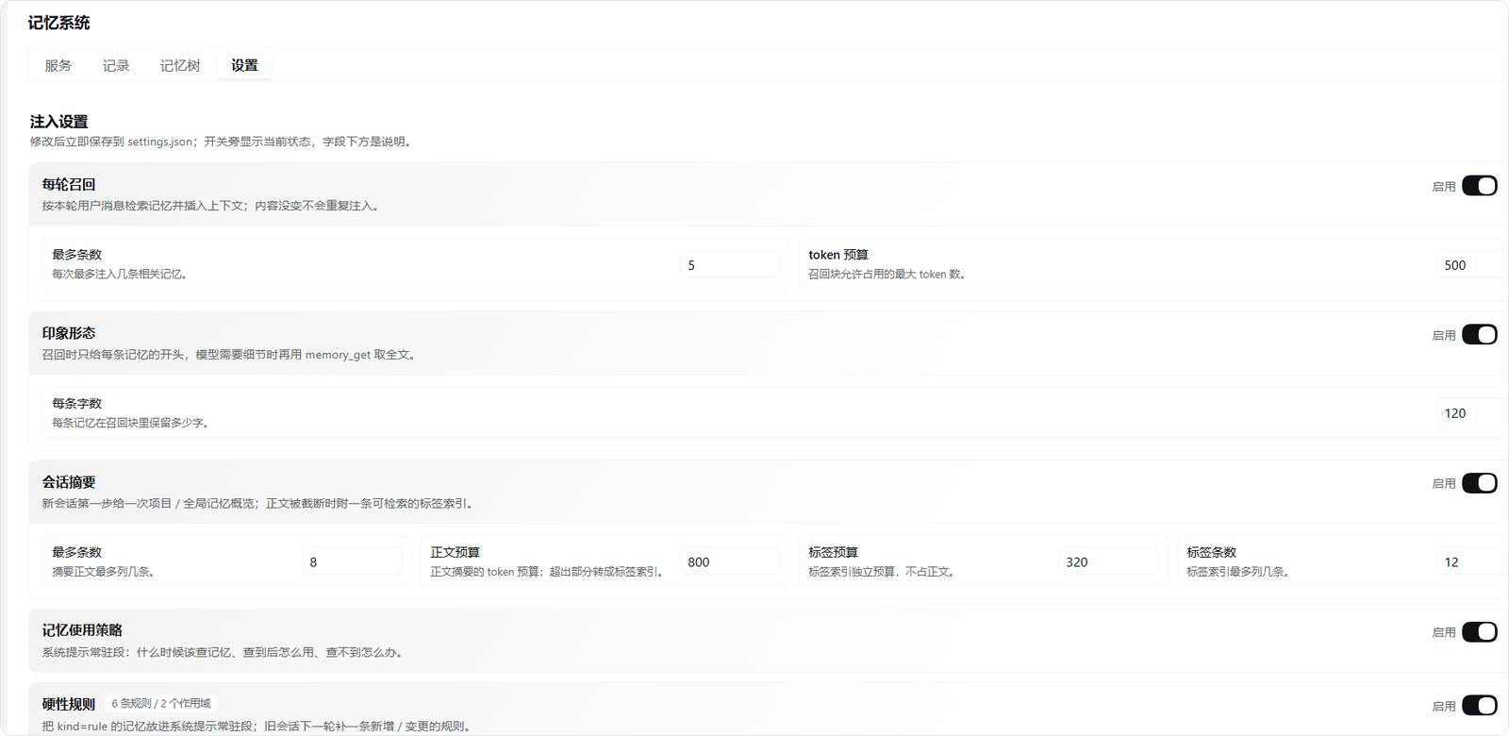
Task: Click the 每次最多注入几条相关记忆 description
Action: click(x=120, y=275)
